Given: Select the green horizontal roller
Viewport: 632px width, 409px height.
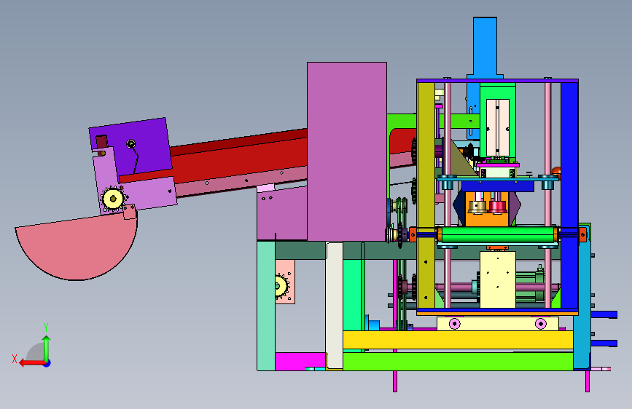Looking at the screenshot, I should pos(497,234).
